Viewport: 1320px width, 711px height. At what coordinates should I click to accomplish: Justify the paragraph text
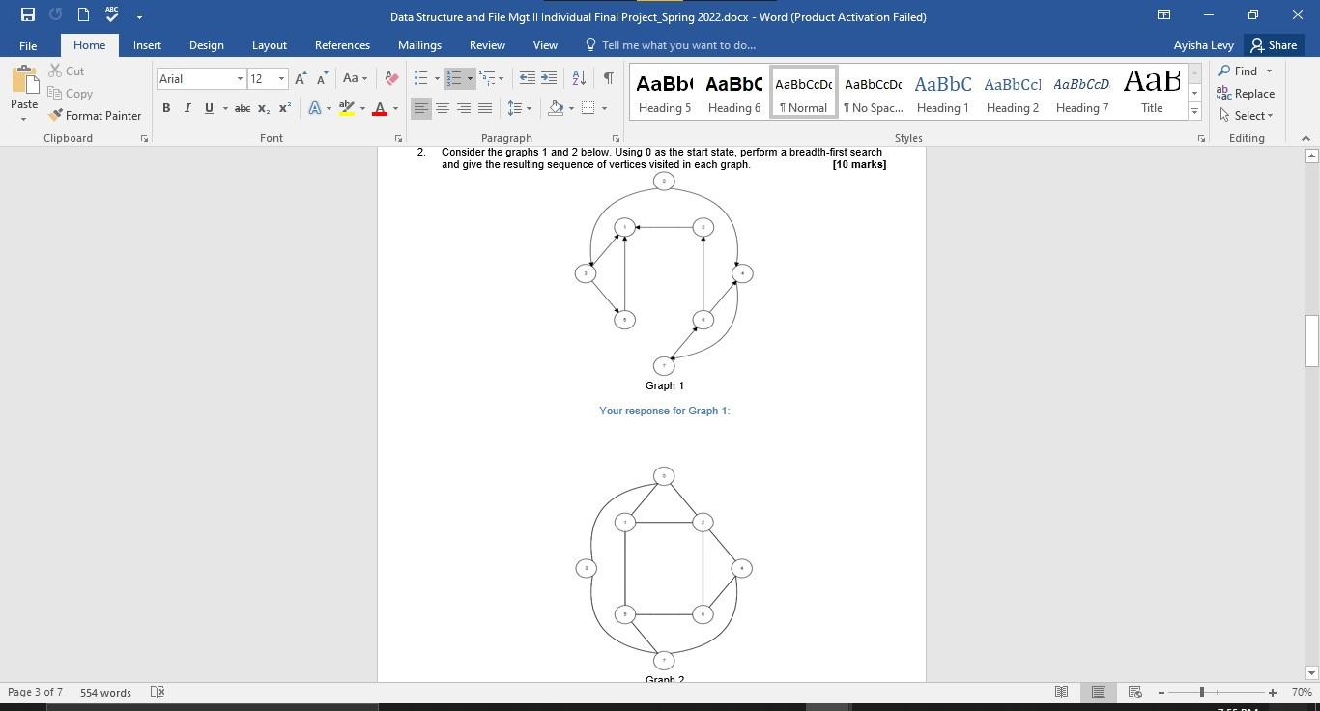tap(485, 108)
